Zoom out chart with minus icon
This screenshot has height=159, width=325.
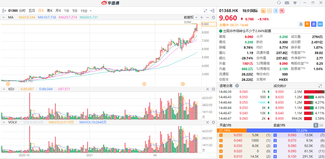pos(208,17)
